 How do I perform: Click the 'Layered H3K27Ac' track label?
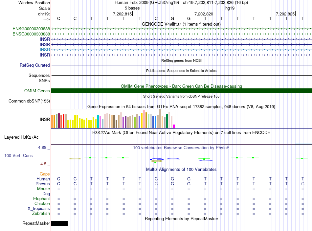[x=21, y=137]
